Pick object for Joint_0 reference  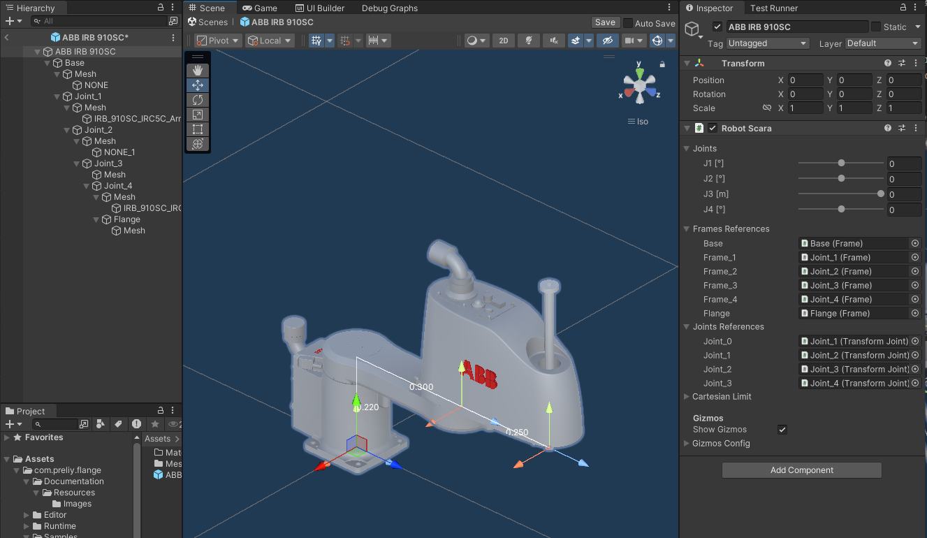[x=915, y=341]
